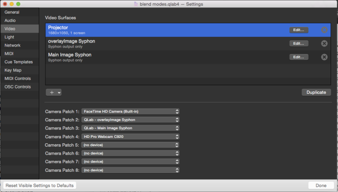
Task: Remove the Projector surface with X icon
Action: (x=324, y=30)
